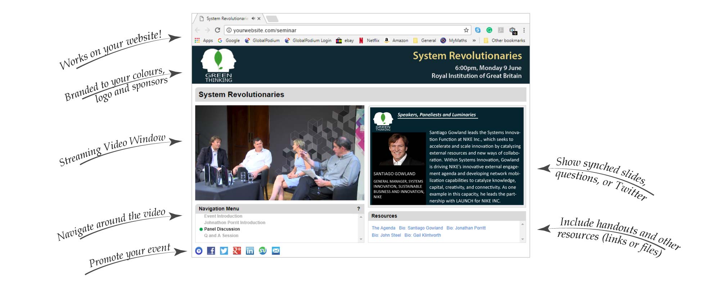720x288 pixels.
Task: Share the event on Facebook
Action: coord(211,251)
